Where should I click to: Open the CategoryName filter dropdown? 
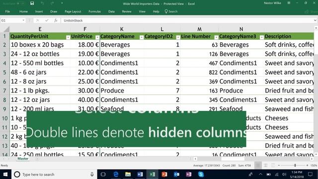(x=142, y=37)
